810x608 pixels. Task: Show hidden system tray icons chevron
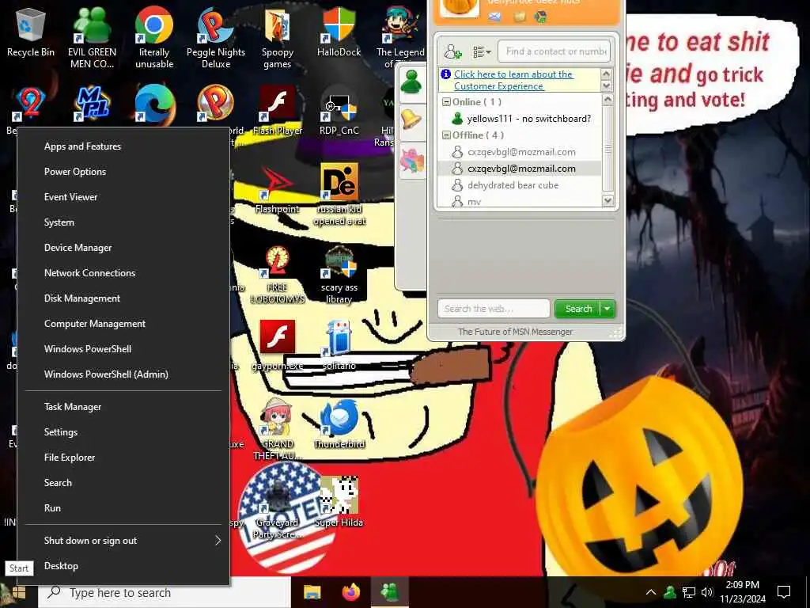tap(651, 592)
